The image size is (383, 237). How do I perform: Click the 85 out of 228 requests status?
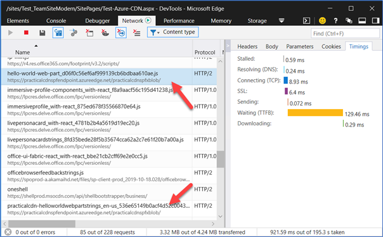click(107, 233)
